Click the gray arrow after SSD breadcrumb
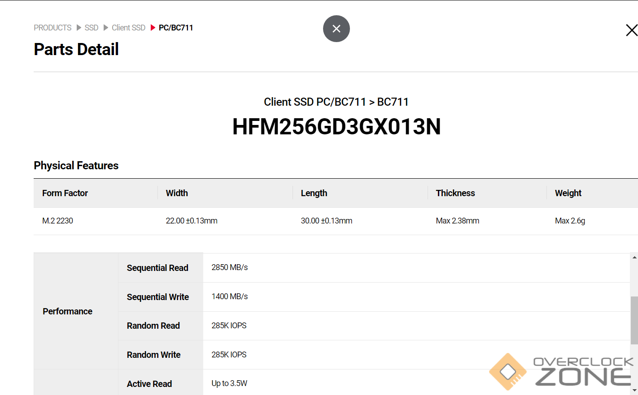This screenshot has height=395, width=638. [106, 28]
